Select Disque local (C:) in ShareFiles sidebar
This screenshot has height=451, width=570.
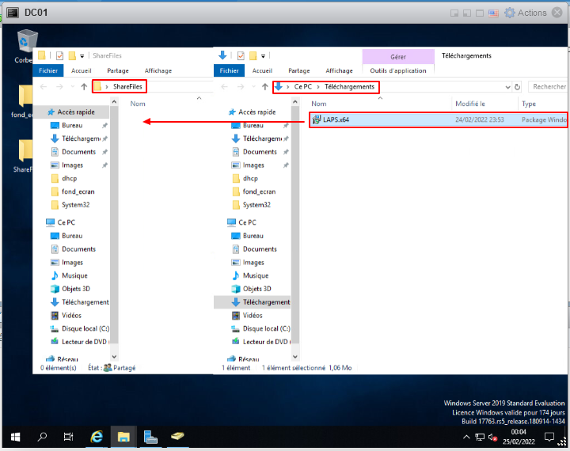click(x=85, y=328)
